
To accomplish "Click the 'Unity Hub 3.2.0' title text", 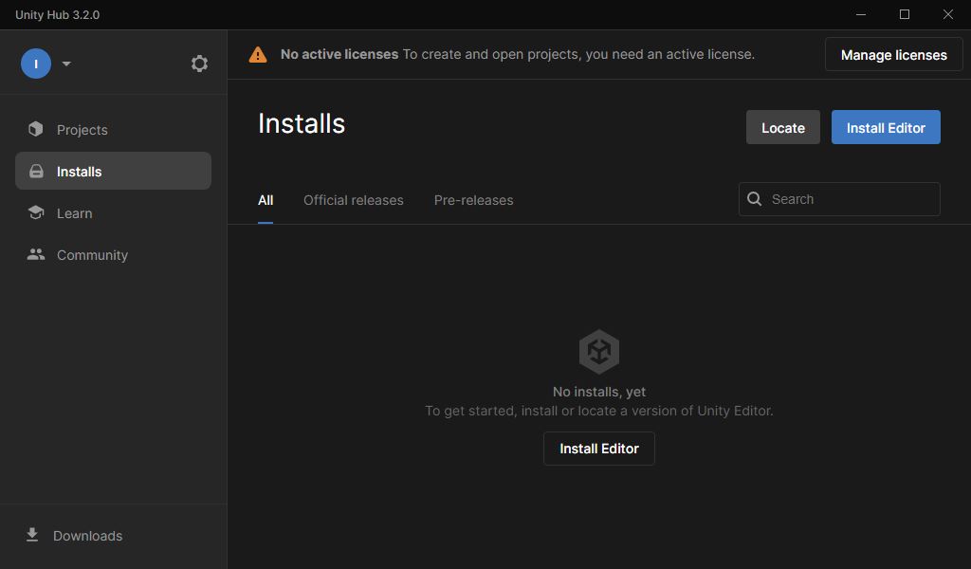I will [x=57, y=15].
